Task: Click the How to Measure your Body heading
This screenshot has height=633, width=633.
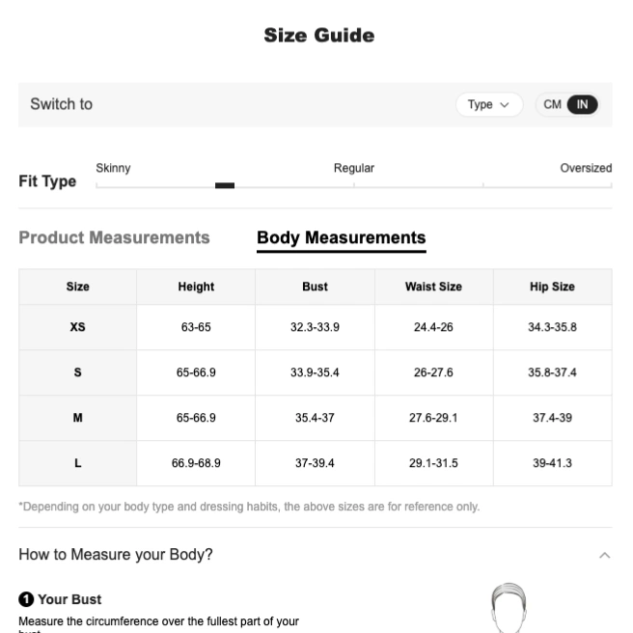Action: click(x=116, y=555)
